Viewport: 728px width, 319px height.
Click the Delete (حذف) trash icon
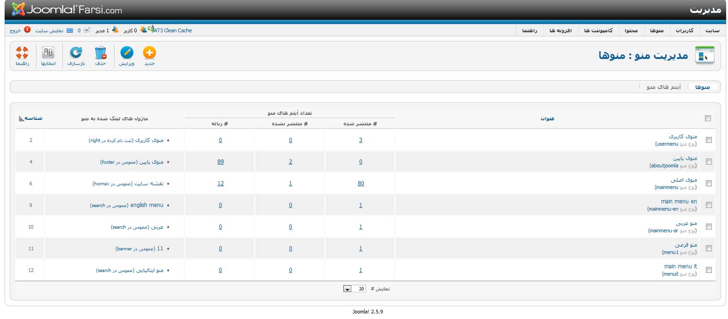point(100,53)
